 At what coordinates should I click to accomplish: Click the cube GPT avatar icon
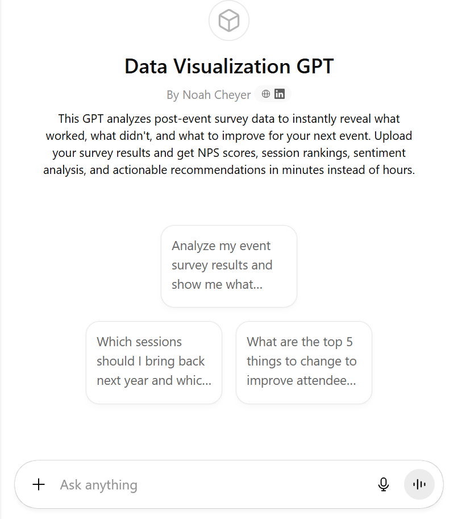[229, 22]
